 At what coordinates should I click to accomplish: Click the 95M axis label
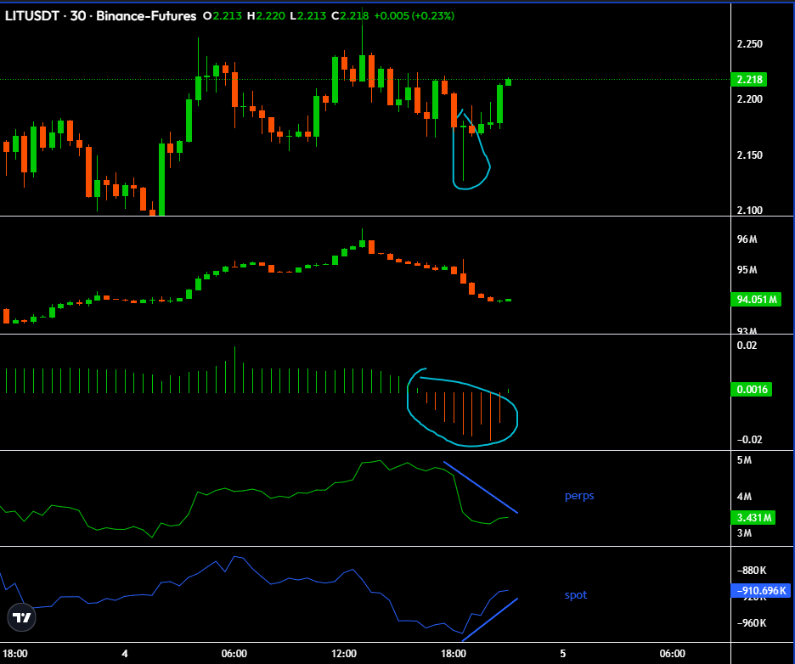coord(747,270)
